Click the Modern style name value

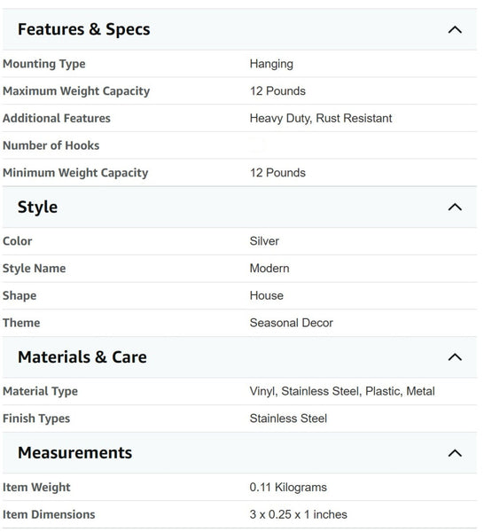click(x=269, y=269)
